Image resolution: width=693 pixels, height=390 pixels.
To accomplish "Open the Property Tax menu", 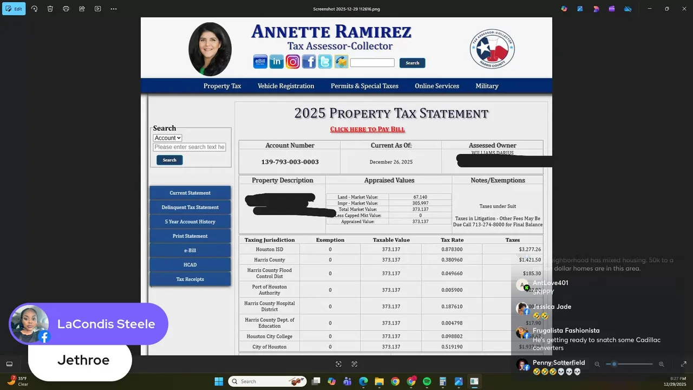I will click(x=222, y=86).
